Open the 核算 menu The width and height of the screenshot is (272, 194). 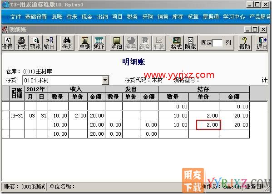tap(193, 17)
